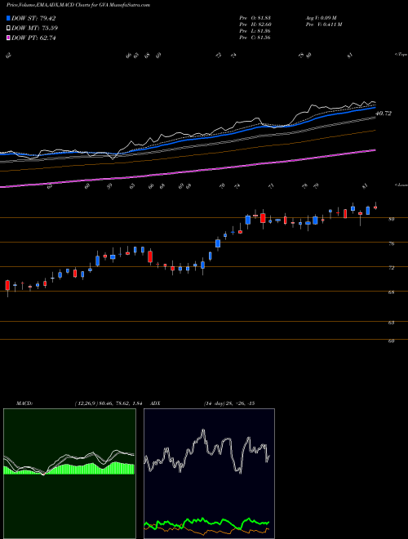Click the white DOW MT legend swatch
Viewport: 408px width, 539px height.
coord(8,28)
